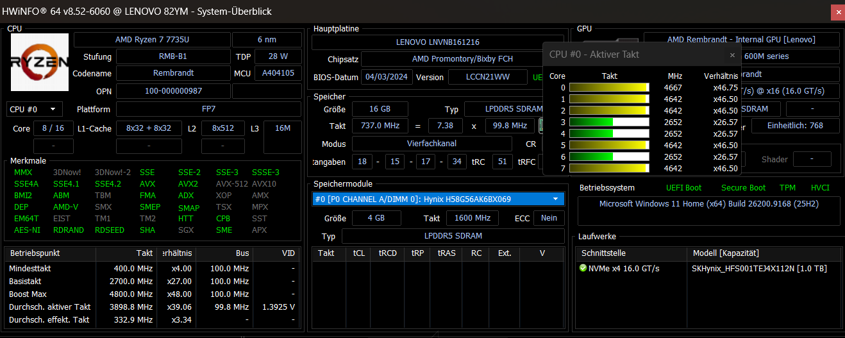Click the Speicher Größe 16 GB field

tap(380, 109)
